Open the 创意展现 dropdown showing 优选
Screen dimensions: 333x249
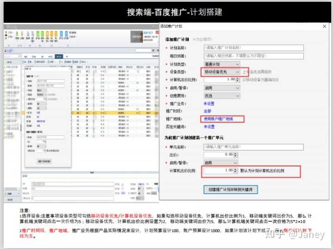coord(222,96)
